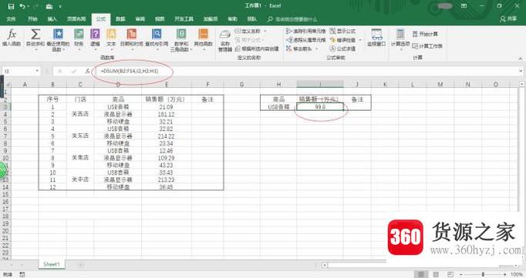Open the Watch Window (监视窗口)

(x=376, y=38)
